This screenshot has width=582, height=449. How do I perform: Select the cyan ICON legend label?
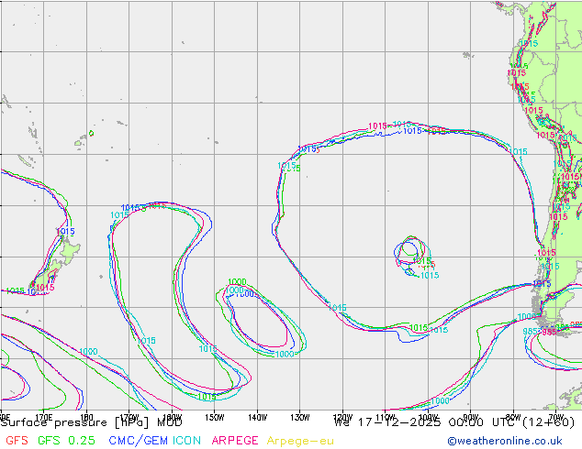186,441
